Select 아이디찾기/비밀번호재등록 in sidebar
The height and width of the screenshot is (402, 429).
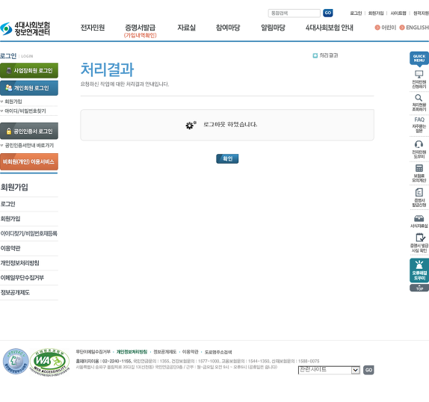tap(29, 234)
